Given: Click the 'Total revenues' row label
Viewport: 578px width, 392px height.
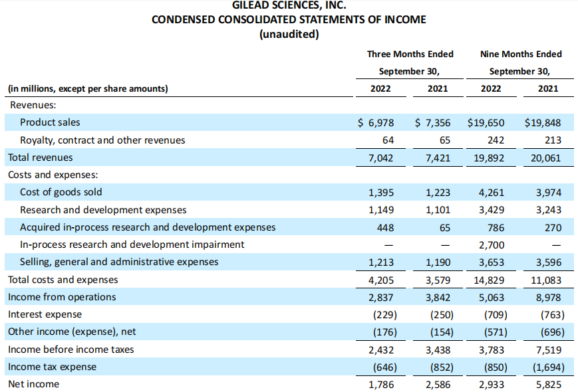Looking at the screenshot, I should [x=41, y=157].
